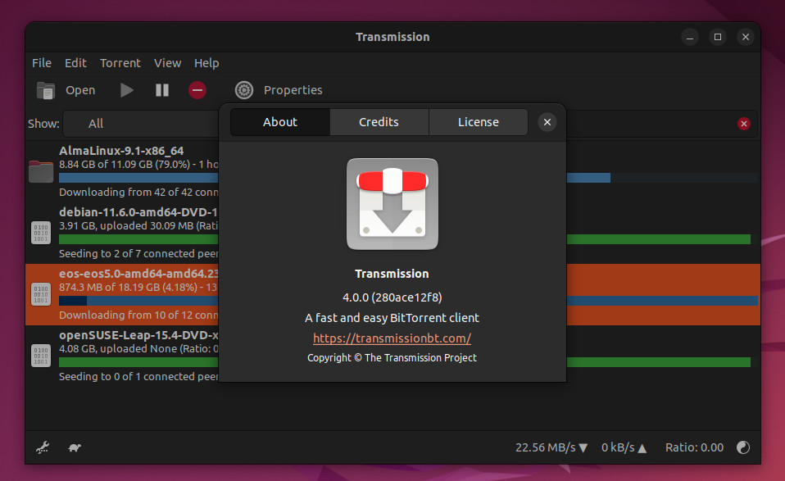Viewport: 785px width, 481px height.
Task: Click the debian binary file icon
Action: [x=41, y=233]
